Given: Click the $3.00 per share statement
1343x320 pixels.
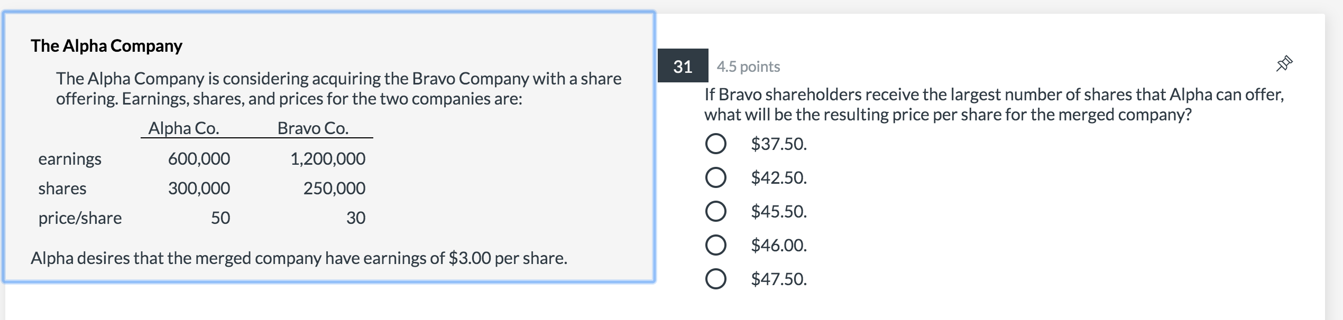Looking at the screenshot, I should click(299, 258).
